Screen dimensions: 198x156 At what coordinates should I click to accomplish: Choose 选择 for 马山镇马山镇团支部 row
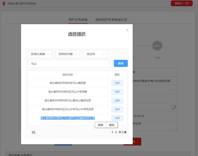click(x=117, y=100)
